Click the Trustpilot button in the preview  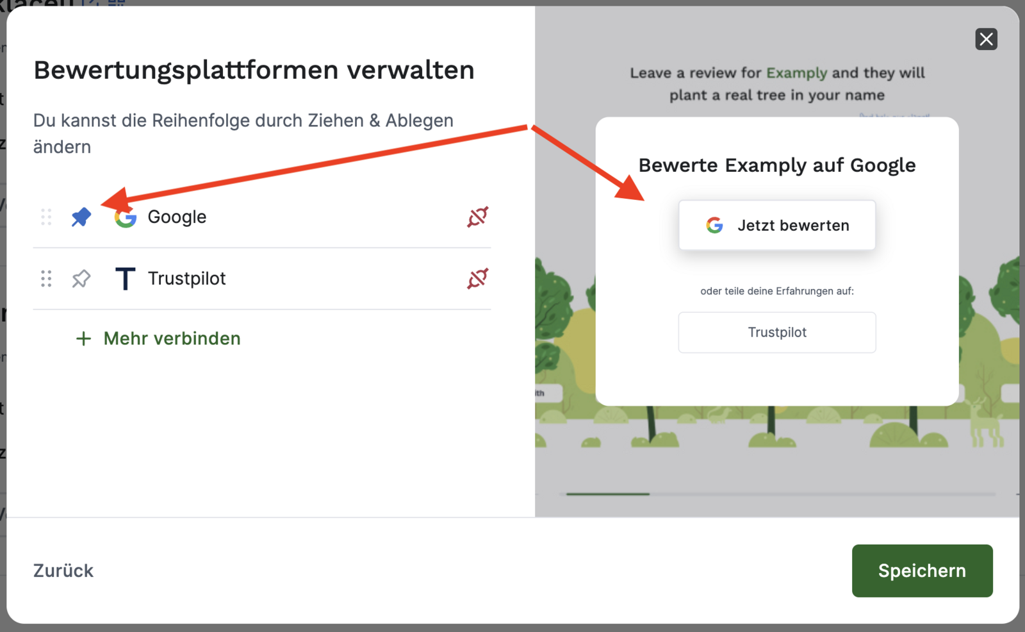tap(776, 332)
